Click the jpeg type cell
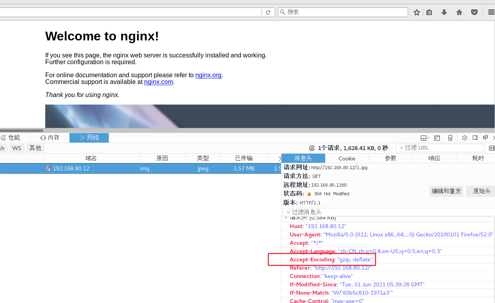The image size is (495, 303). point(203,168)
